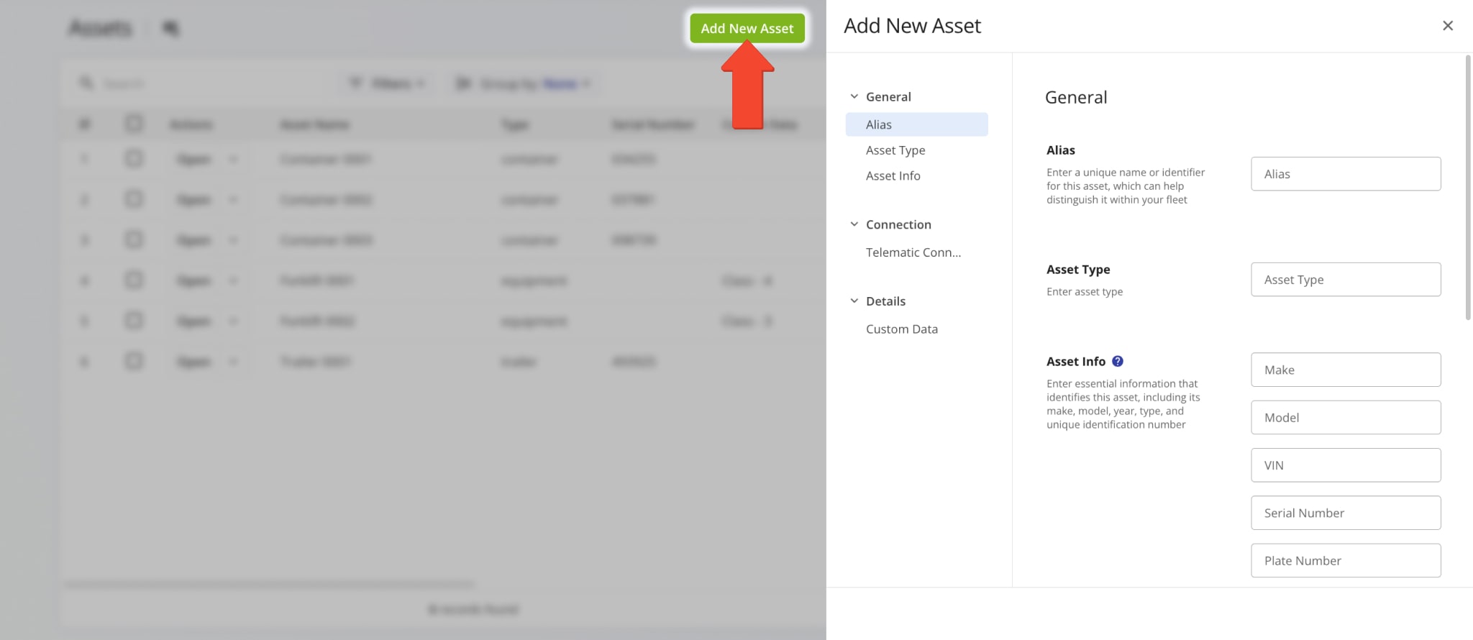The height and width of the screenshot is (640, 1473).
Task: Click the Make input field
Action: coord(1345,370)
